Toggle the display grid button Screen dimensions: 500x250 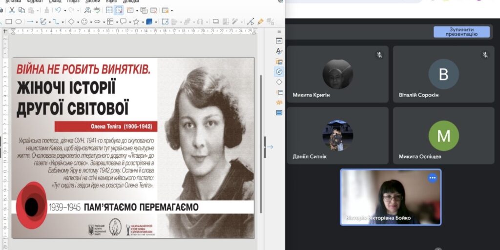pos(109,10)
